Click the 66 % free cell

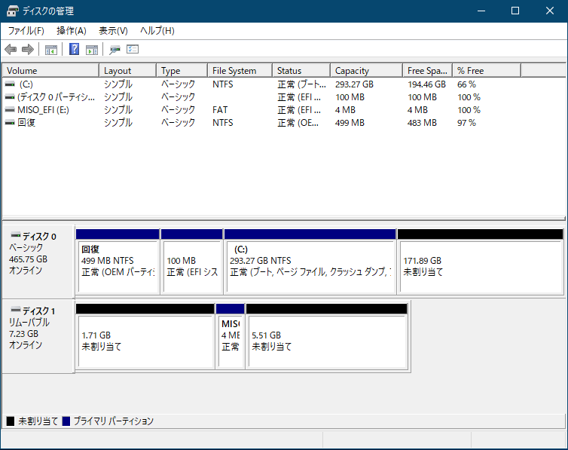466,84
